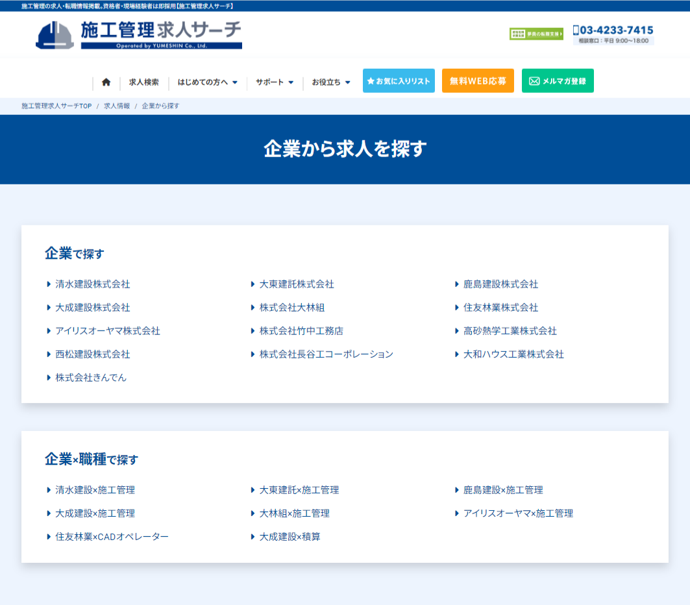Click the phone number 03-4233-7415

(x=613, y=31)
